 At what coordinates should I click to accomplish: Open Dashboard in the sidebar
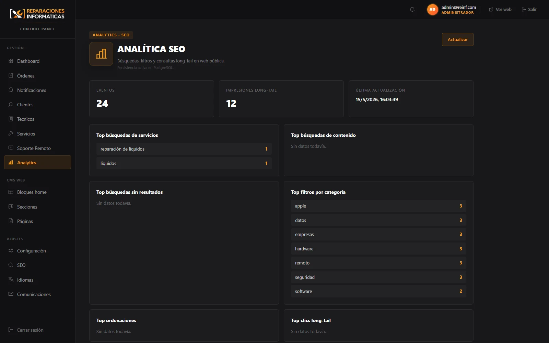tap(37, 61)
